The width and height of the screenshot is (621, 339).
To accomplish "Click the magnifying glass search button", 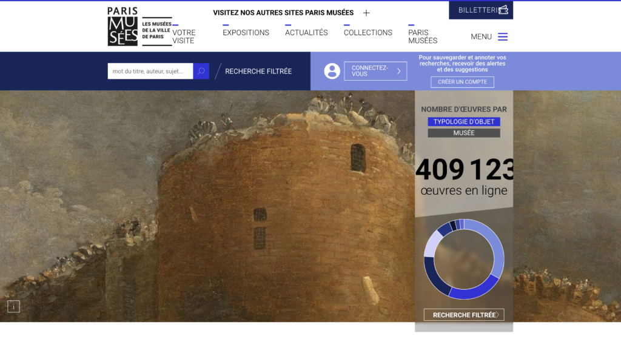I will 201,71.
